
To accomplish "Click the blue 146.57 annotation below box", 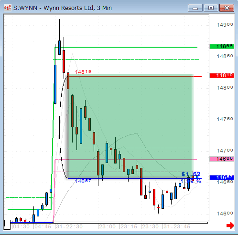I will click(83, 181).
